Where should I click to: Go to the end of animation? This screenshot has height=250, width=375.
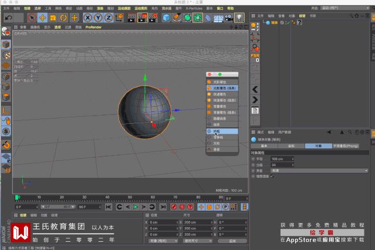click(163, 207)
